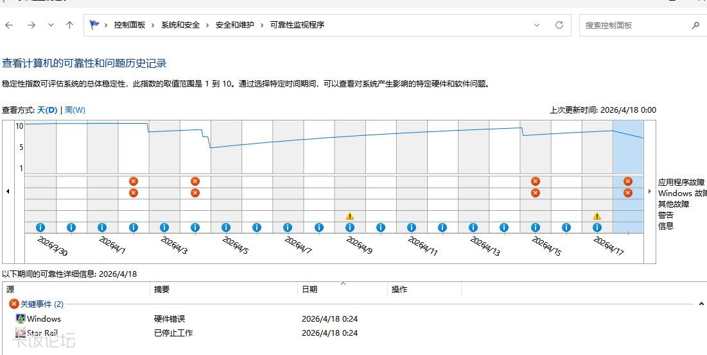Screen dimensions: 707x355
Task: Open the recent locations dropdown chevron
Action: [x=51, y=25]
